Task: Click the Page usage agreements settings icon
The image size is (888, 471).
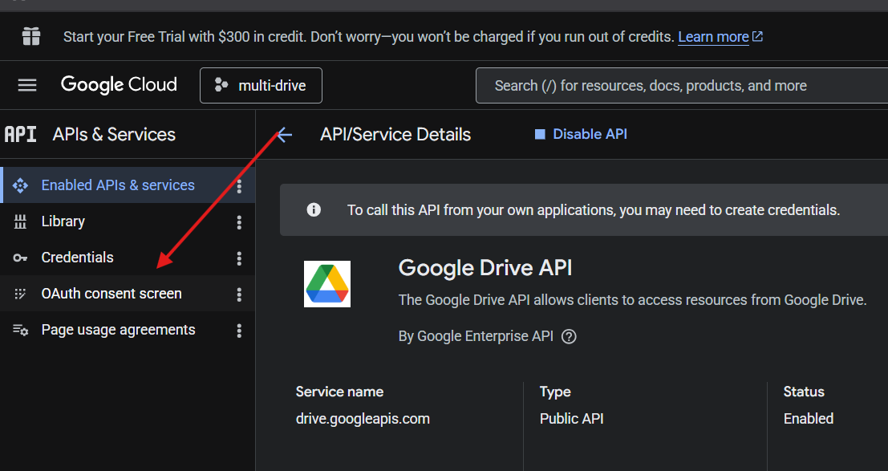Action: tap(20, 330)
